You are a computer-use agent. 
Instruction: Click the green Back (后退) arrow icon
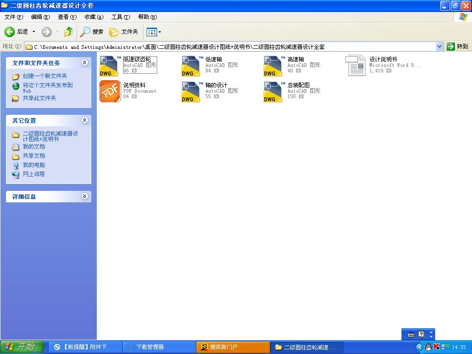click(9, 32)
